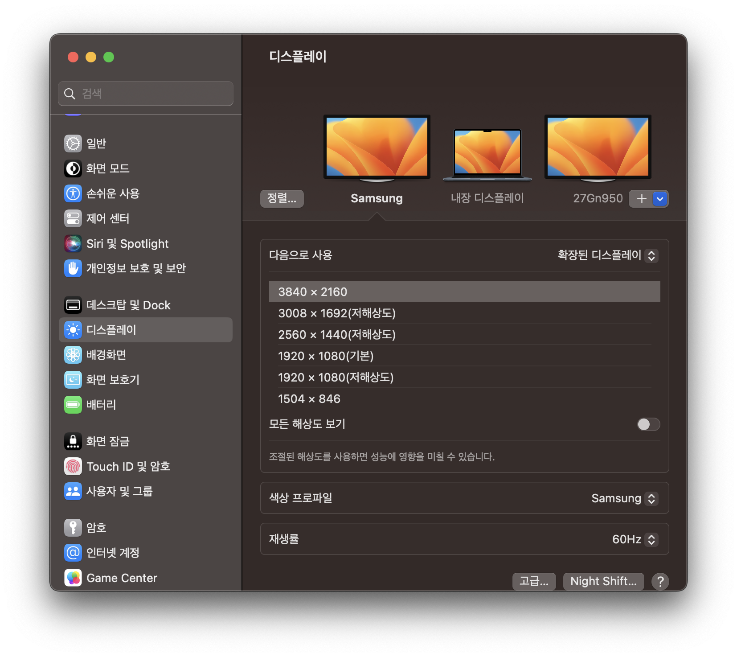Open Control Center icon (제어 센터)
This screenshot has height=657, width=737.
pos(73,218)
